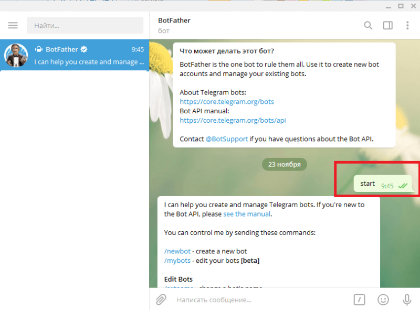The image size is (420, 310).
Task: Open the core.telegram.org/bots/api link
Action: (x=233, y=121)
